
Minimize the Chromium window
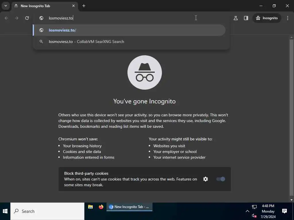click(x=261, y=6)
